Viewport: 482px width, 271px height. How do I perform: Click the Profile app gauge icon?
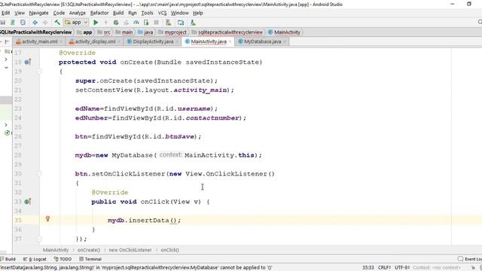tap(136, 23)
